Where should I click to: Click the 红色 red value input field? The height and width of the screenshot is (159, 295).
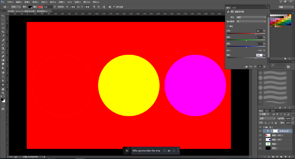tap(259, 31)
